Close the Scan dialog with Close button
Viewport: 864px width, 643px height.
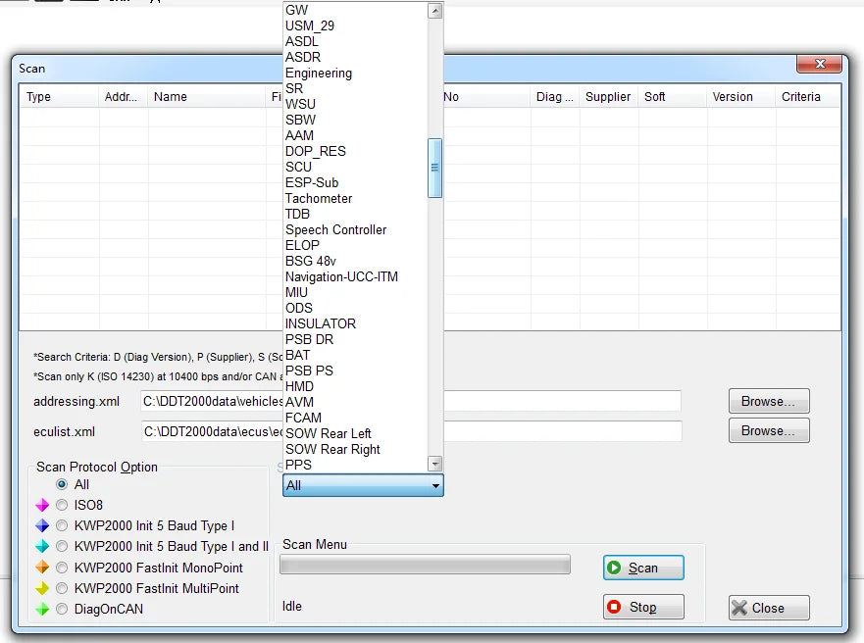coord(769,608)
